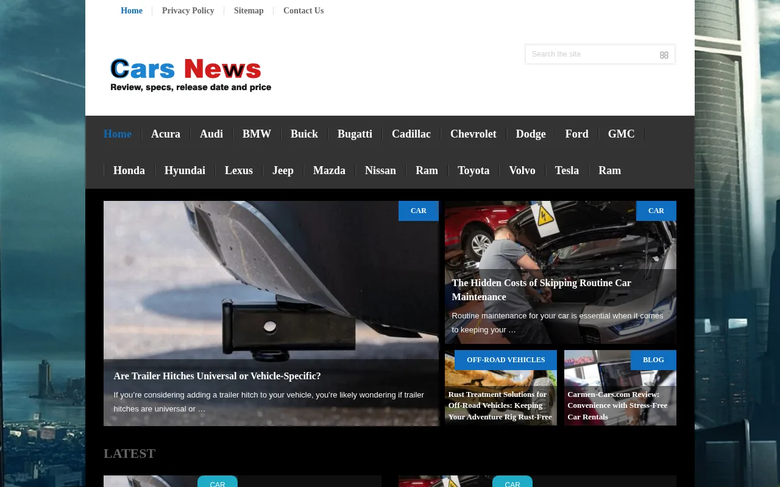Navigate to the Chevrolet section
This screenshot has height=487, width=780.
[x=473, y=134]
